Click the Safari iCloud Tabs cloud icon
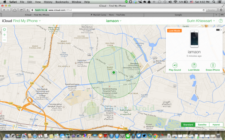The image size is (225, 140). coord(15,10)
